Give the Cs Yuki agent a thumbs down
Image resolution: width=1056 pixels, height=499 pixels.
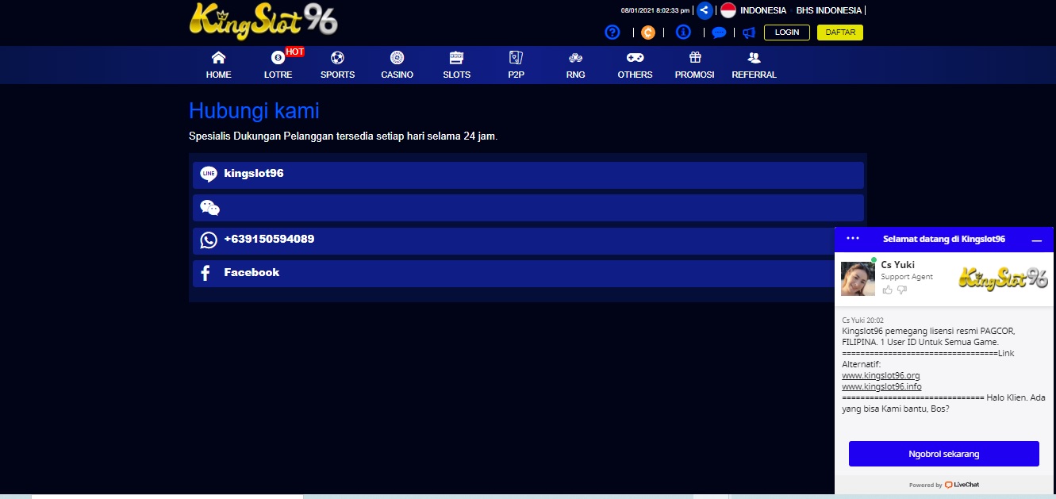[902, 290]
